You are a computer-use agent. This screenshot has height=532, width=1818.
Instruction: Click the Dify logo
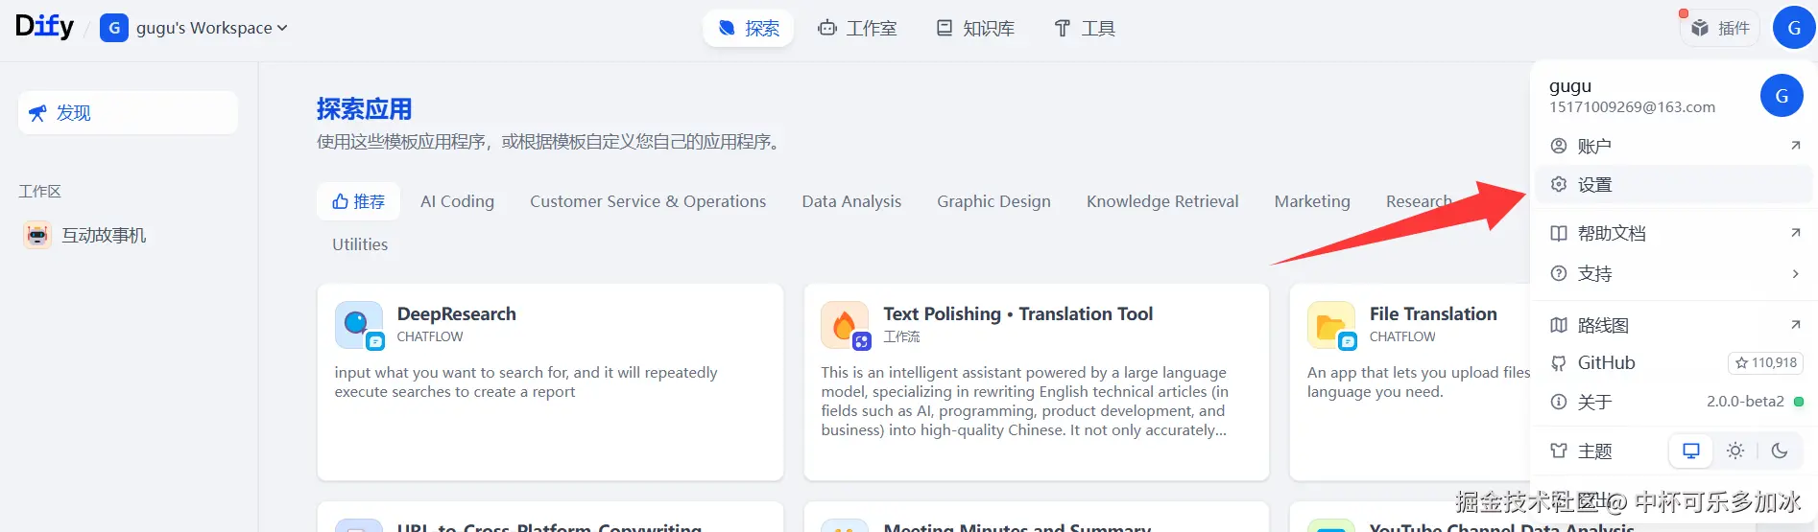click(x=44, y=27)
